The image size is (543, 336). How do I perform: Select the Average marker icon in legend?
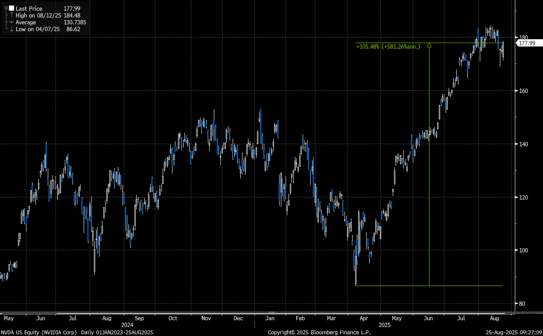[12, 22]
